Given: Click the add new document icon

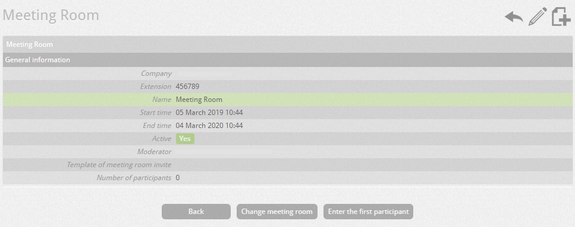Looking at the screenshot, I should pyautogui.click(x=561, y=17).
